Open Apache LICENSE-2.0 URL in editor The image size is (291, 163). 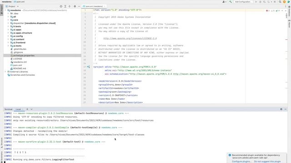pos(130,38)
